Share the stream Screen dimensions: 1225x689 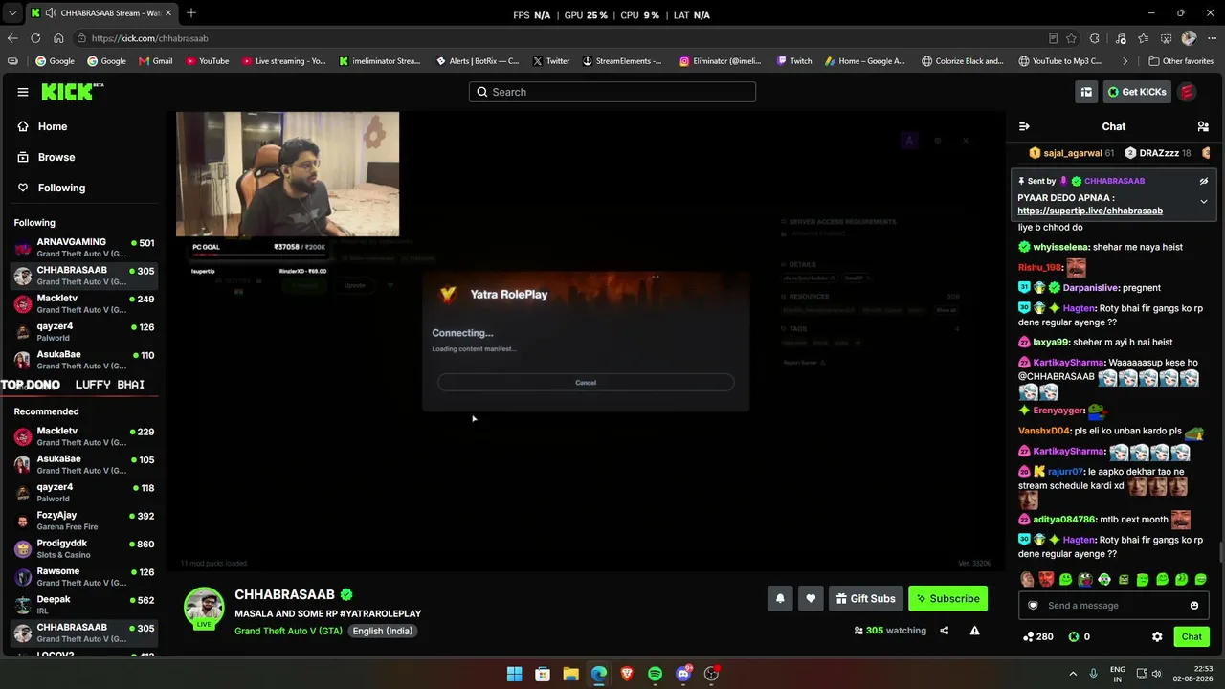point(945,631)
